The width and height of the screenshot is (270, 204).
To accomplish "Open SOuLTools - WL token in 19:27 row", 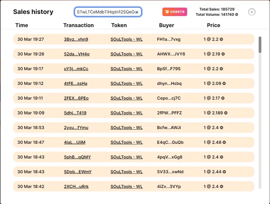I will (x=126, y=39).
